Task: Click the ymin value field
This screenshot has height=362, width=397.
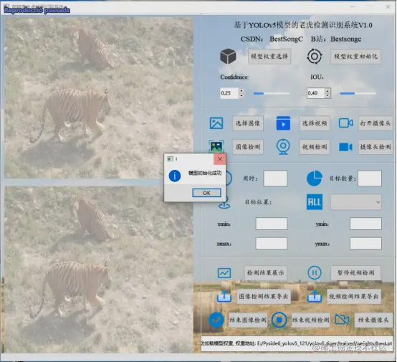Action: click(x=365, y=224)
